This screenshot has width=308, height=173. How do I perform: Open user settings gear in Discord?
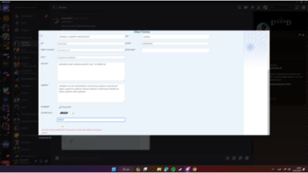(x=46, y=161)
